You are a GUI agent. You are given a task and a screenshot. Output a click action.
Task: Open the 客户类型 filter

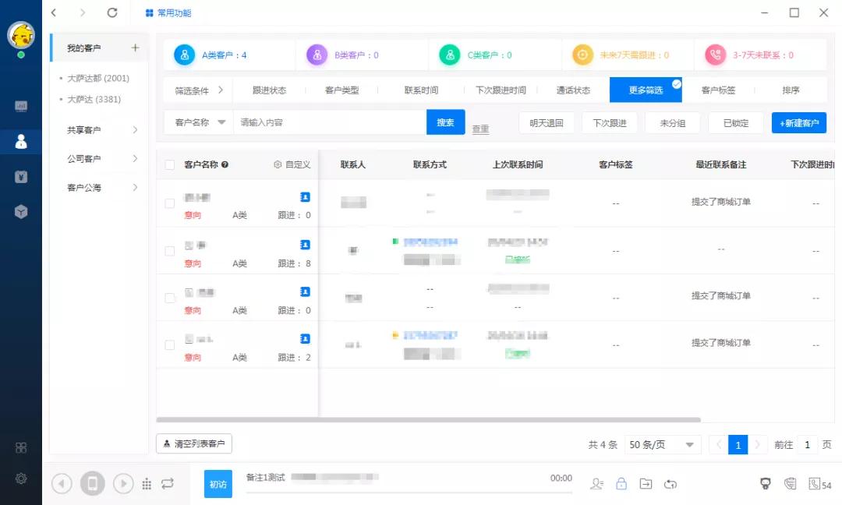click(x=342, y=90)
